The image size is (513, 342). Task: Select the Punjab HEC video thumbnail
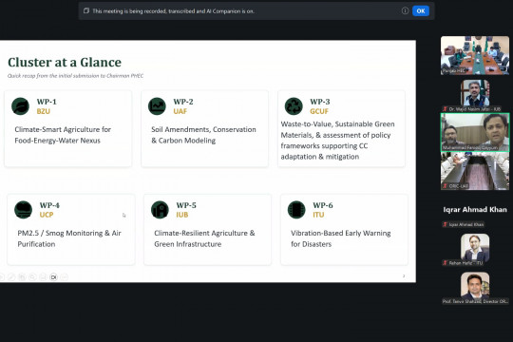[x=475, y=55]
